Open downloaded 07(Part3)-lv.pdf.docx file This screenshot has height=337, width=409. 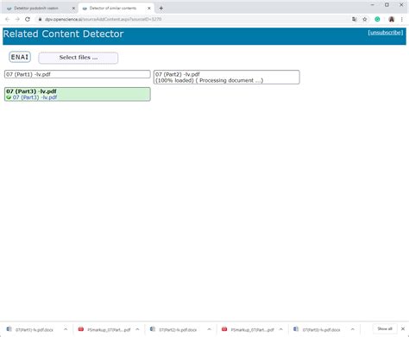[x=321, y=329]
